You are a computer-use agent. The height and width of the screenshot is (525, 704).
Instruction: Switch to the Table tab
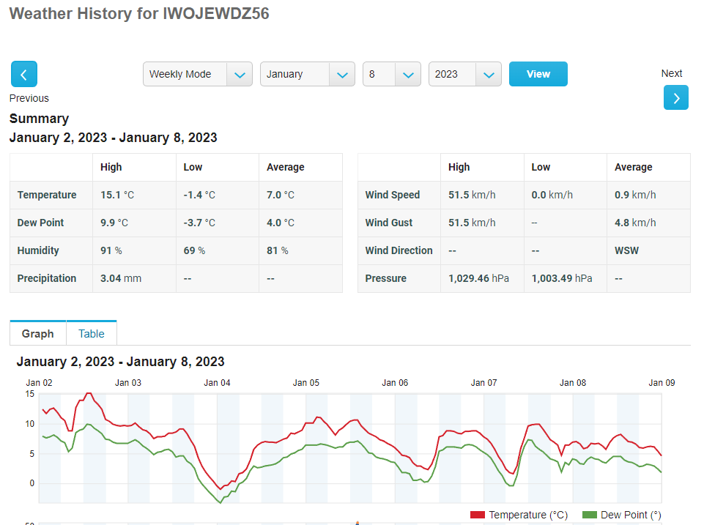[x=92, y=334]
